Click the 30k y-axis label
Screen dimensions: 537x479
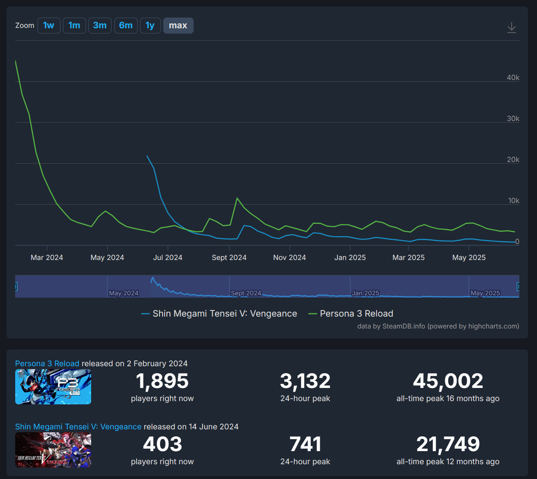pyautogui.click(x=513, y=119)
